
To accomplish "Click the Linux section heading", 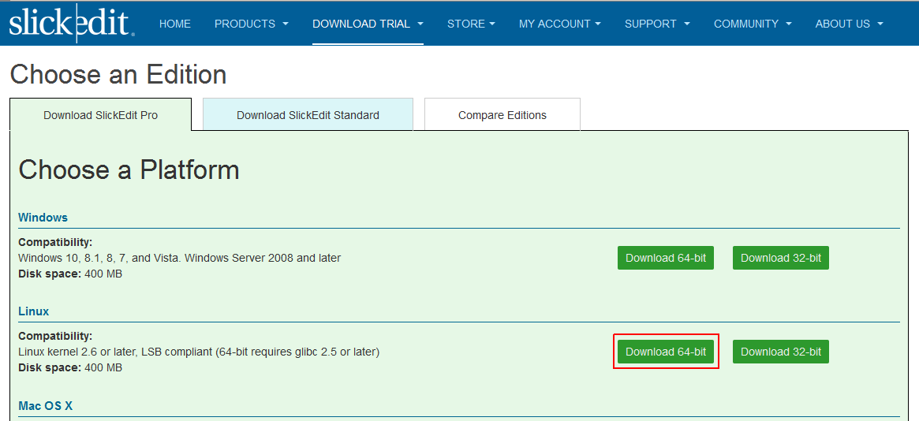I will point(33,311).
